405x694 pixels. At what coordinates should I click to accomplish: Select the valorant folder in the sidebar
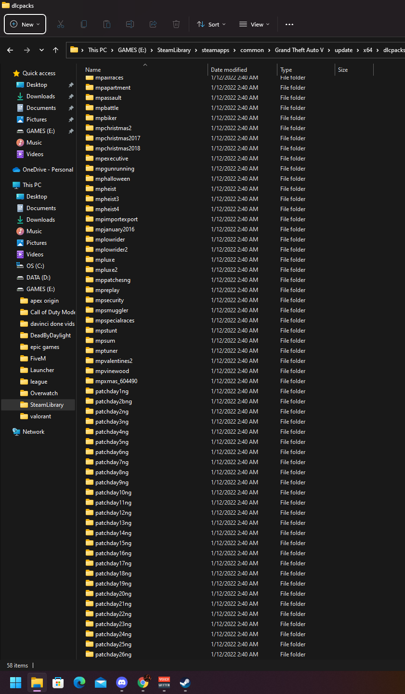click(x=40, y=416)
